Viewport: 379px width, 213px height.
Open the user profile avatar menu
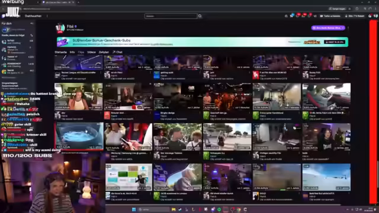coord(375,16)
